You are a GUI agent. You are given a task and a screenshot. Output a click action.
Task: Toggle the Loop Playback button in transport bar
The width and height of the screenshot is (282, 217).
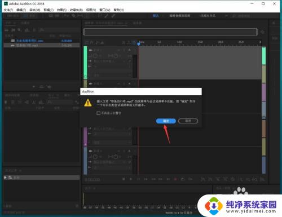click(183, 179)
